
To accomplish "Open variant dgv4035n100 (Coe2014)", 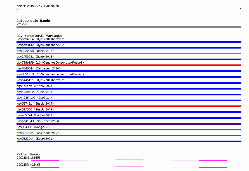I will [x=34, y=92].
